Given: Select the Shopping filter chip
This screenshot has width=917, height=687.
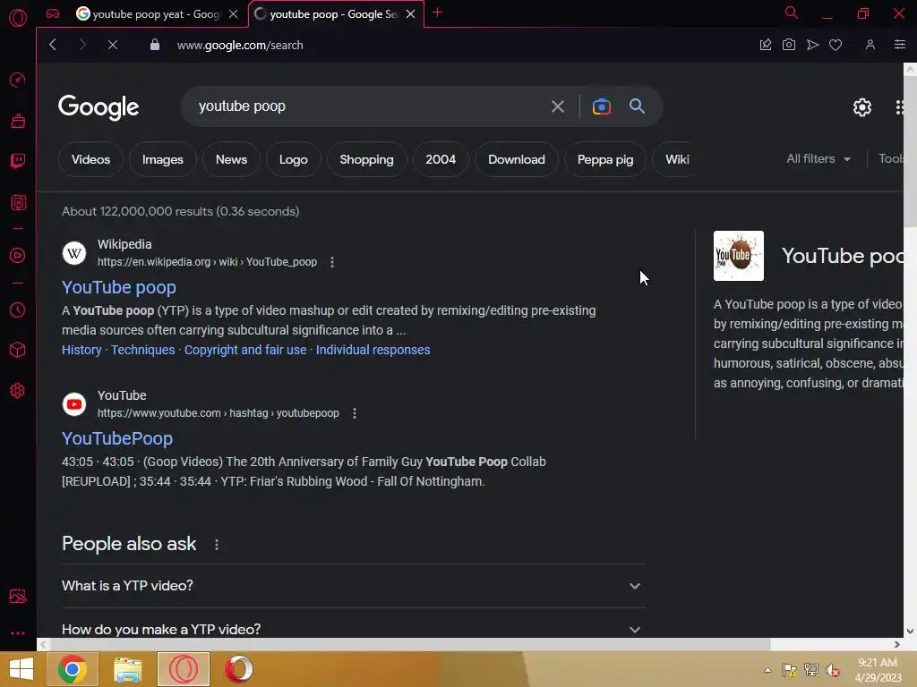Looking at the screenshot, I should (x=366, y=159).
